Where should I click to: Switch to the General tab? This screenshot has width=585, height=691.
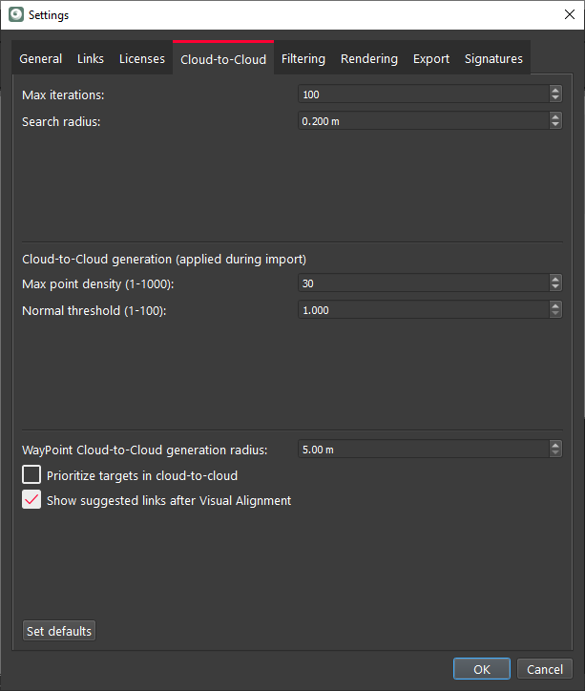pyautogui.click(x=41, y=59)
